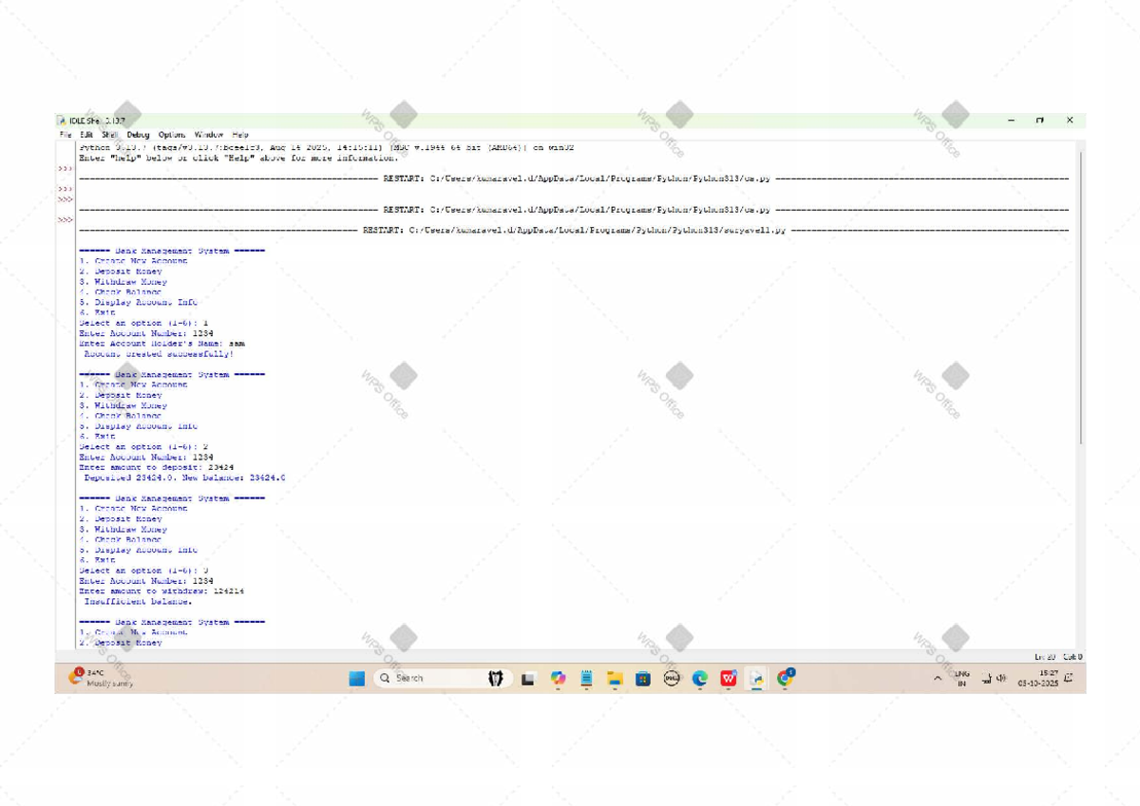Expand the Help menu
The image size is (1140, 806).
[x=240, y=135]
